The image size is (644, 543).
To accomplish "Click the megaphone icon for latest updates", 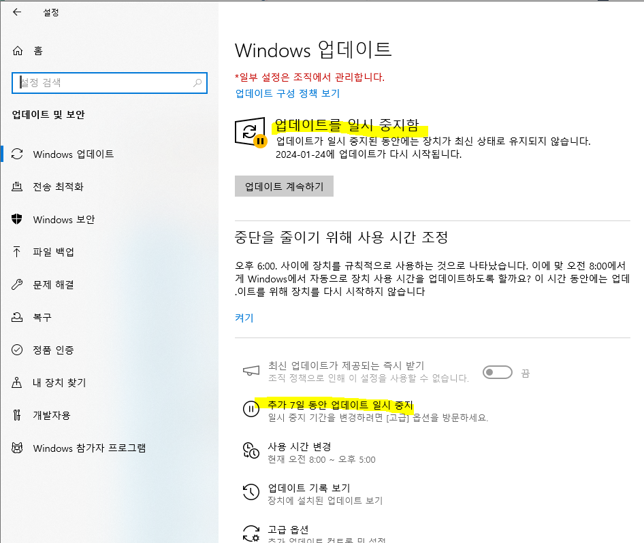I will (251, 371).
